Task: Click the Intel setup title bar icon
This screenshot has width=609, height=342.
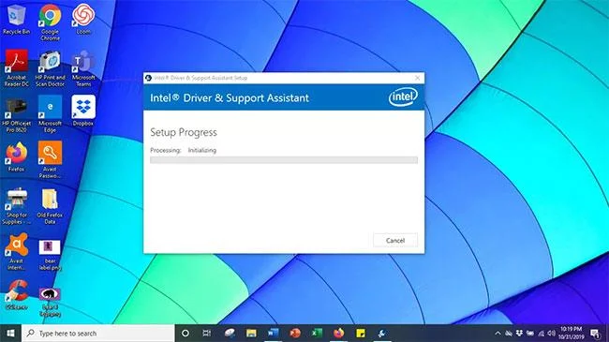Action: 148,78
